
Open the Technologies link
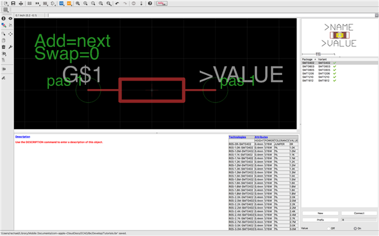pyautogui.click(x=237, y=137)
